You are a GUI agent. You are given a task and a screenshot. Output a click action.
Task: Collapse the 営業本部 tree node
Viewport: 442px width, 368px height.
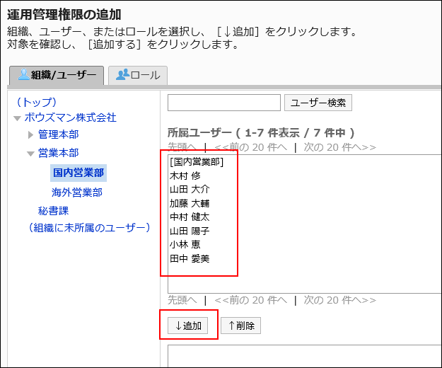pos(30,154)
